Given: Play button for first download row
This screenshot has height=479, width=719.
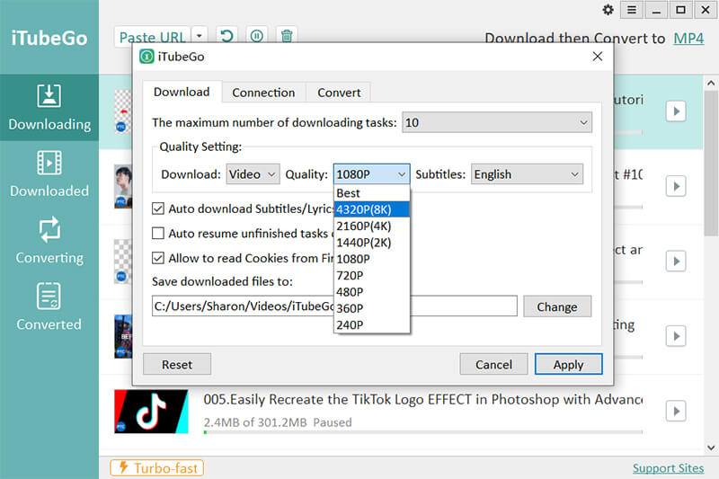Looking at the screenshot, I should (x=676, y=111).
